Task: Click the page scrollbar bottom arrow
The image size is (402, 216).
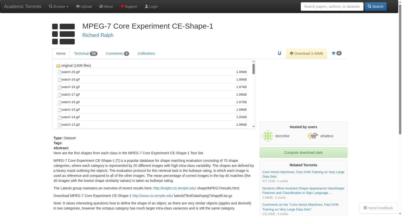Action: click(400, 214)
